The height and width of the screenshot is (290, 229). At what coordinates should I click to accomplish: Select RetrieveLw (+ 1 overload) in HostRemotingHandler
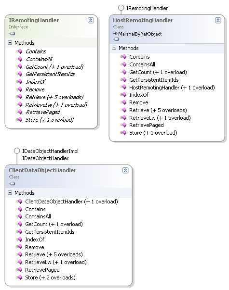click(x=160, y=118)
